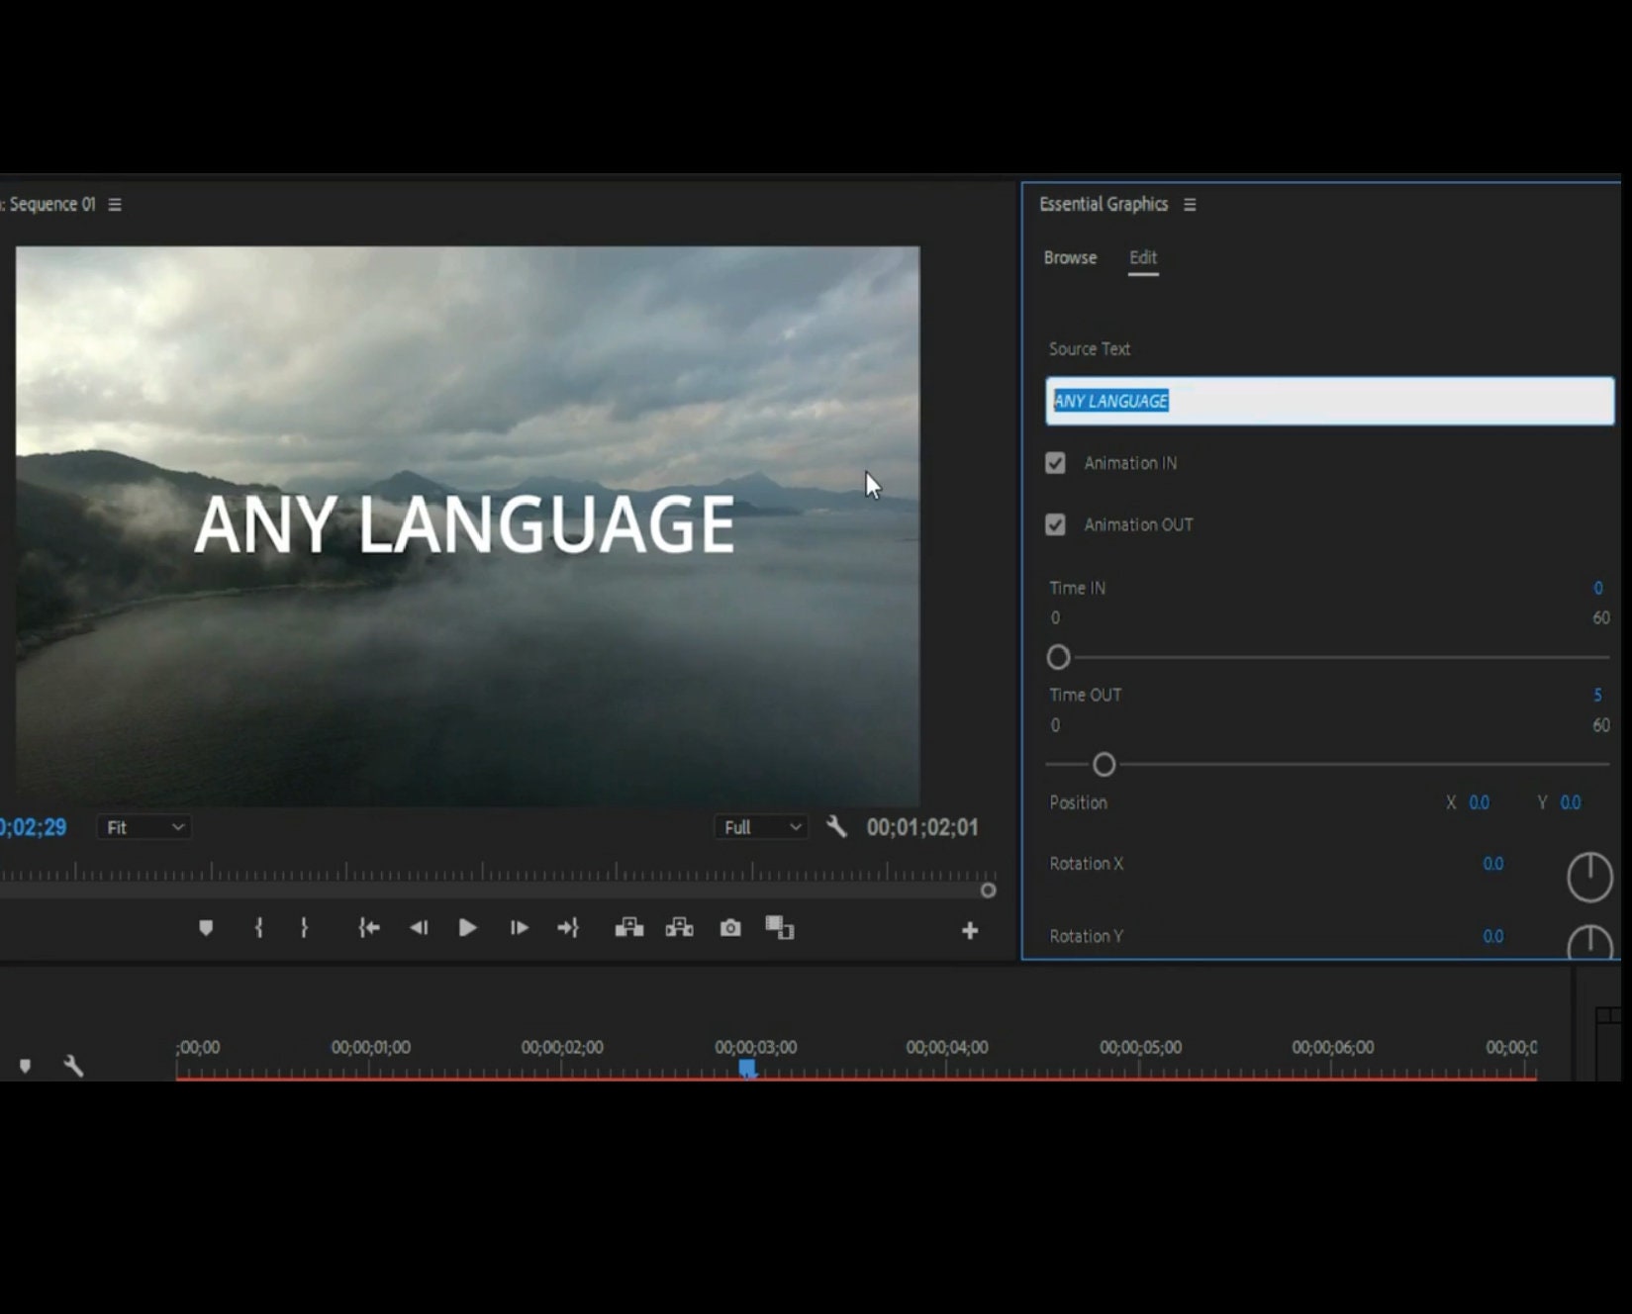
Task: Click the Mark Out icon
Action: coord(304,928)
